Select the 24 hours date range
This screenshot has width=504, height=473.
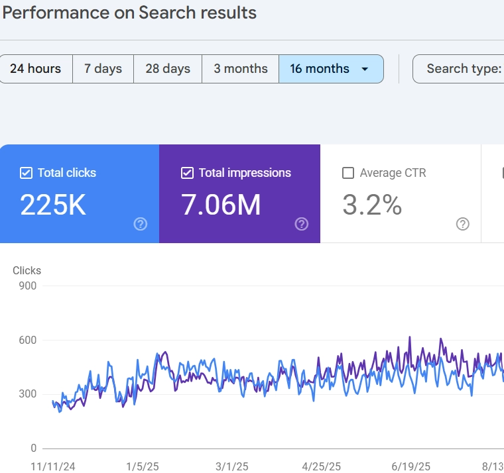coord(36,69)
